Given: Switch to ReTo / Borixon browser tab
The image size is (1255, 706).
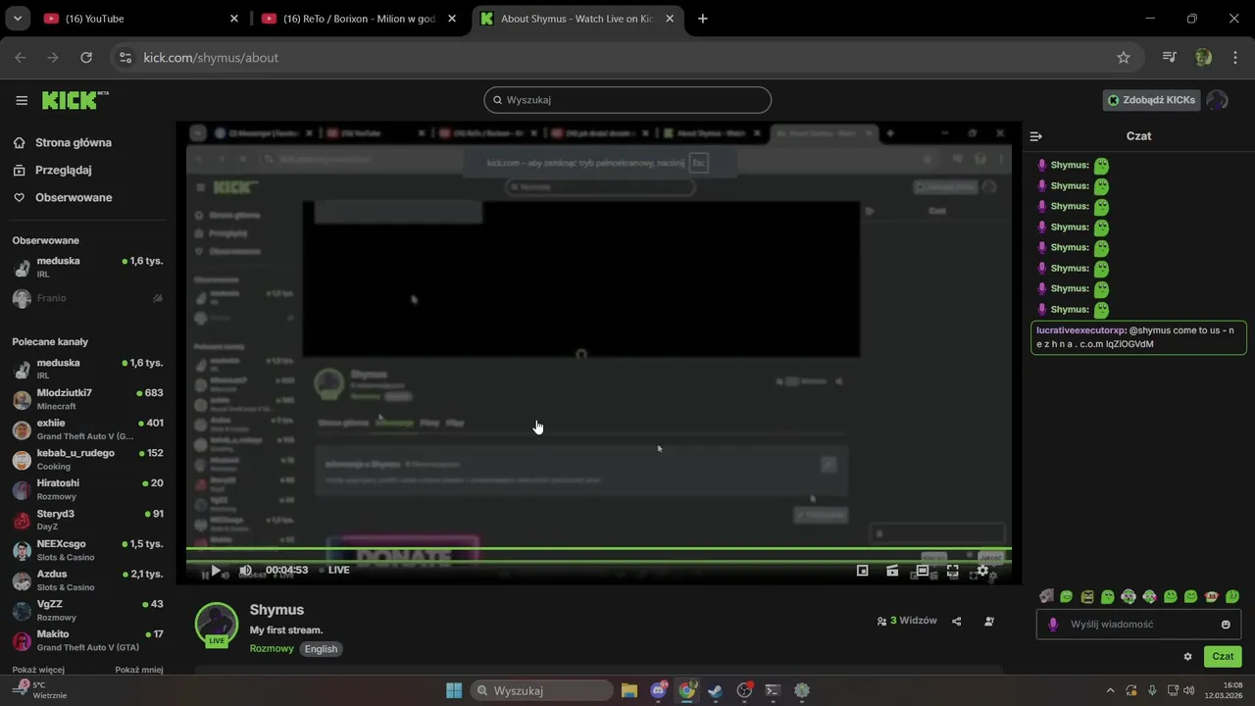Looking at the screenshot, I should pos(359,19).
